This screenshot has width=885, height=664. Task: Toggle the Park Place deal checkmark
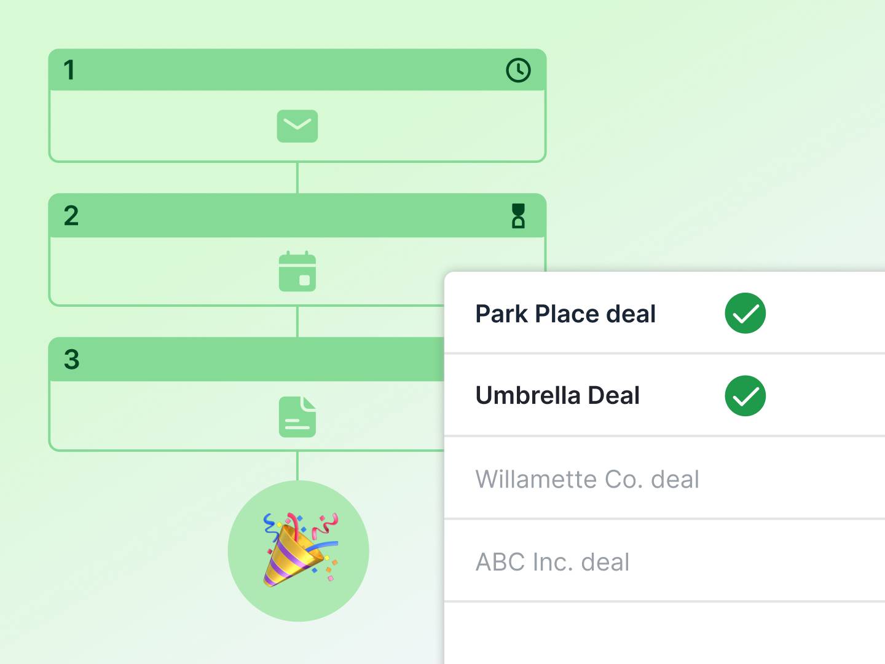pyautogui.click(x=745, y=313)
